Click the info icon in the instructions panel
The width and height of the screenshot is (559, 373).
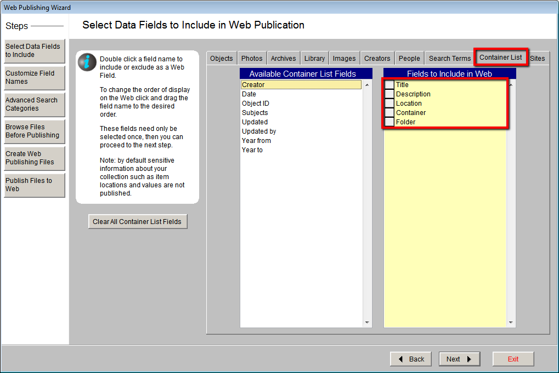(87, 62)
